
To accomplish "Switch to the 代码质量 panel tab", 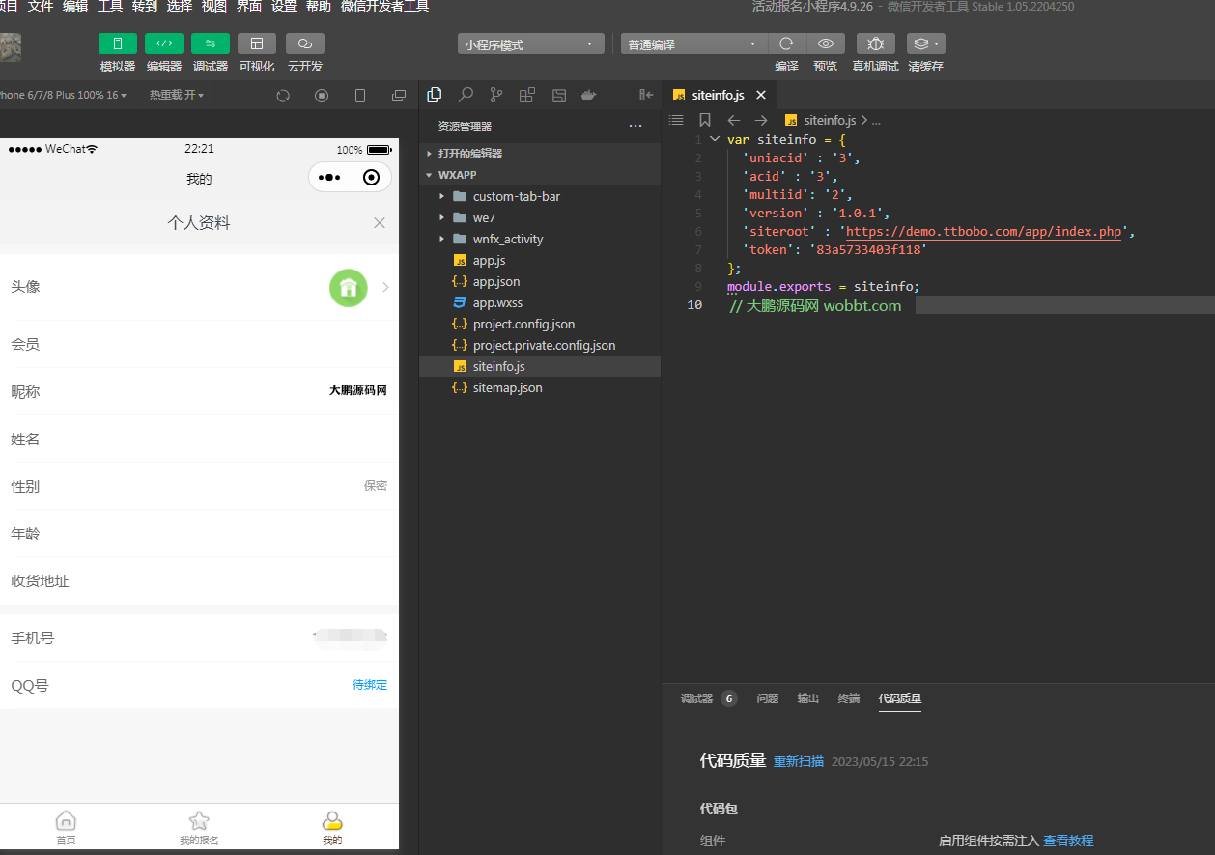I will point(899,698).
